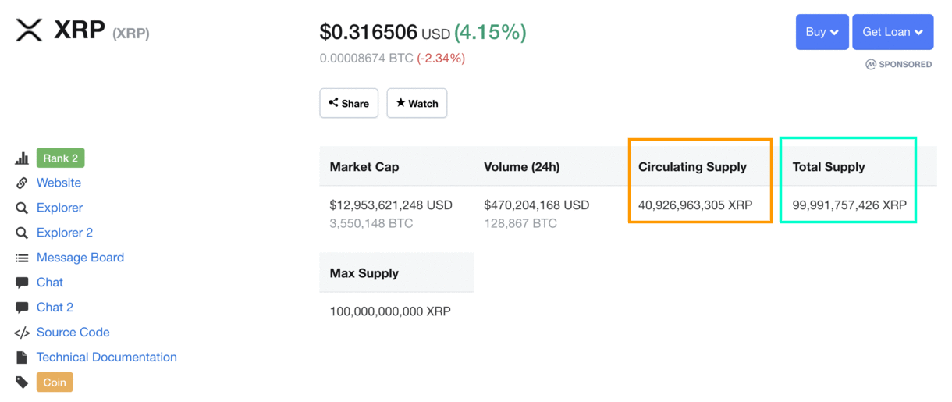Click the list icon beside Message Board
Image resolution: width=952 pixels, height=402 pixels.
tap(22, 258)
